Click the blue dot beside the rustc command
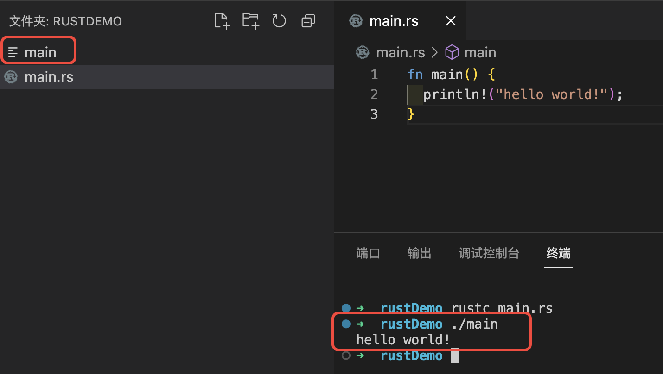The height and width of the screenshot is (374, 663). tap(345, 308)
